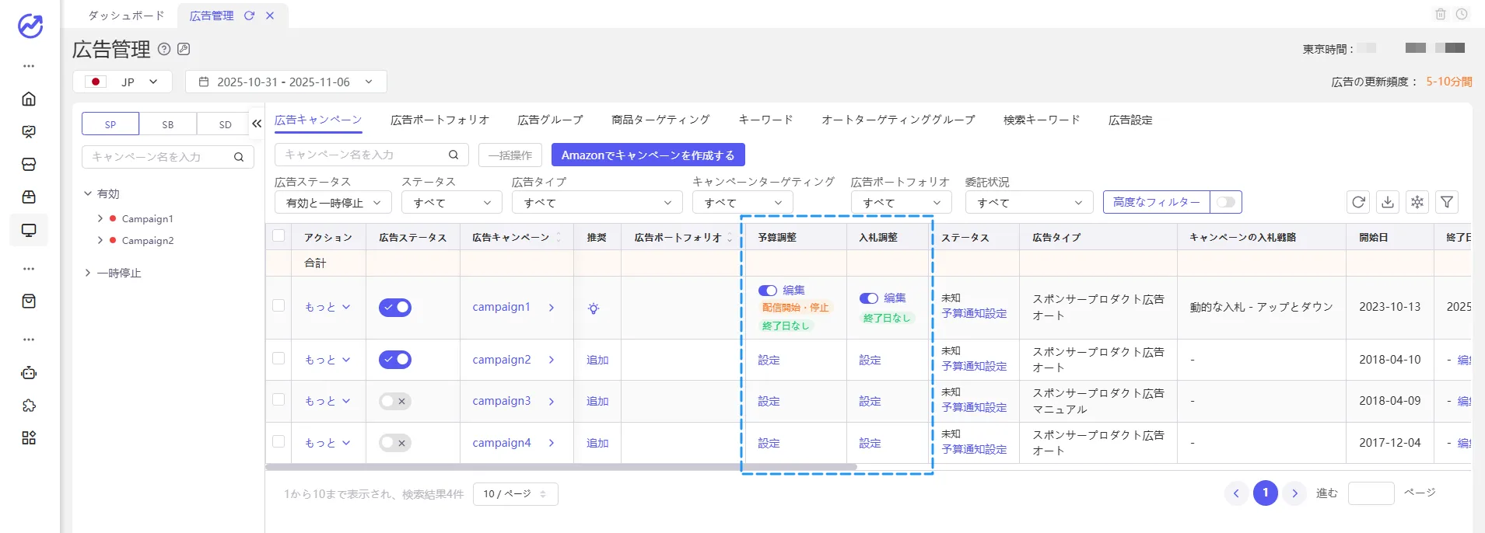Open the campaign3 link
1485x533 pixels.
point(502,401)
